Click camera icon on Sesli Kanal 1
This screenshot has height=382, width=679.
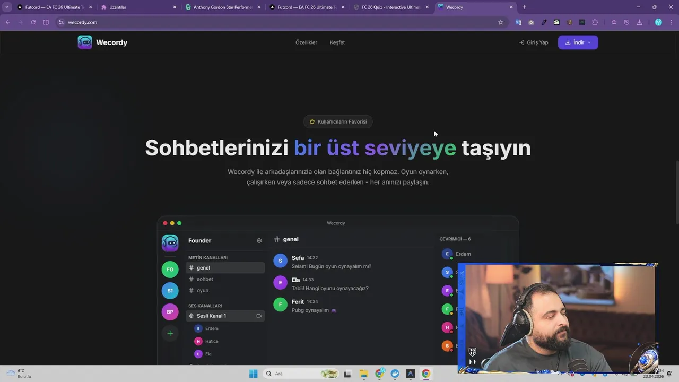point(259,316)
